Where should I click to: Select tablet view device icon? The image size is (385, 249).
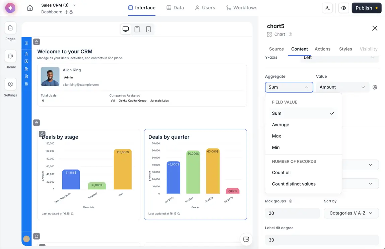tap(137, 29)
